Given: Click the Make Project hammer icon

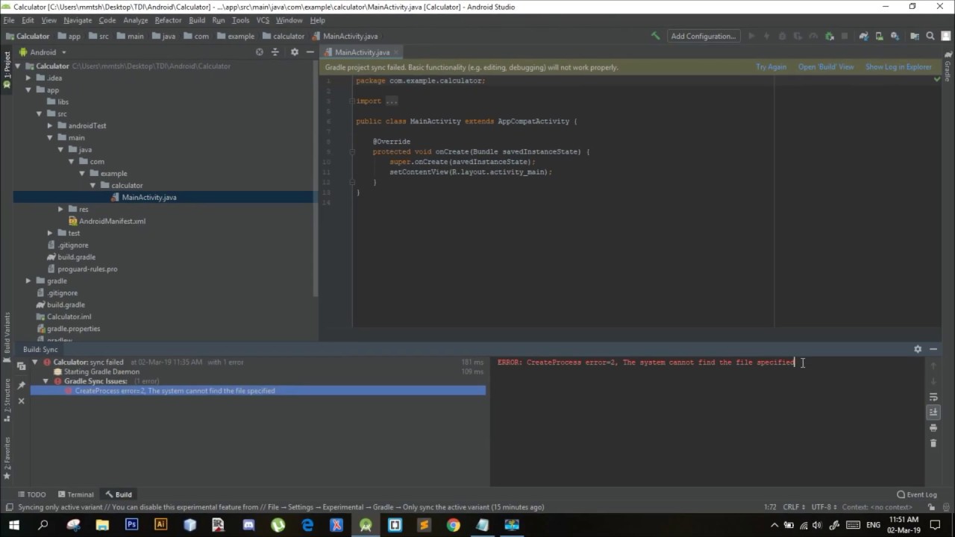Looking at the screenshot, I should click(655, 36).
